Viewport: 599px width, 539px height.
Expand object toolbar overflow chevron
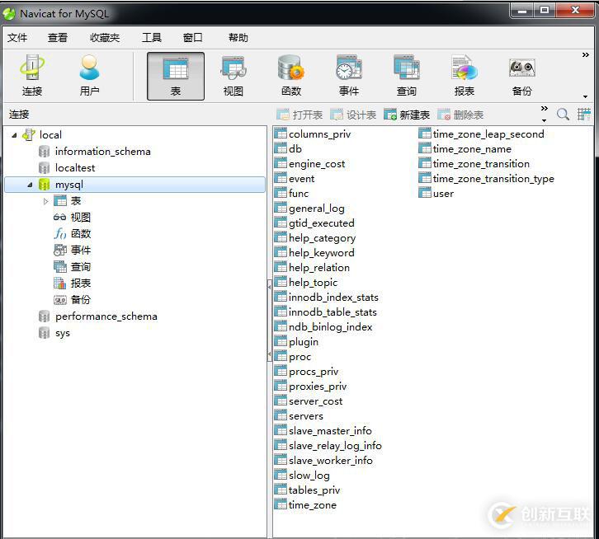point(545,109)
